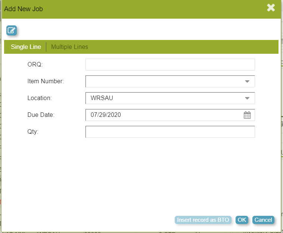This screenshot has height=233, width=283.
Task: Focus the Qty input box
Action: point(170,132)
